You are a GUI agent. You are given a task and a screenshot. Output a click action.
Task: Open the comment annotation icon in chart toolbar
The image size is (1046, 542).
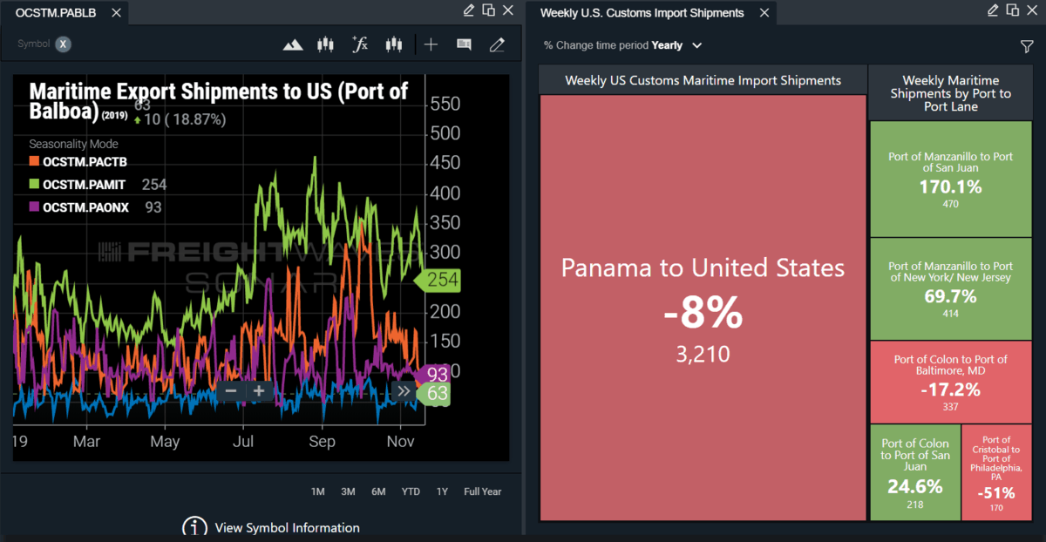[464, 44]
